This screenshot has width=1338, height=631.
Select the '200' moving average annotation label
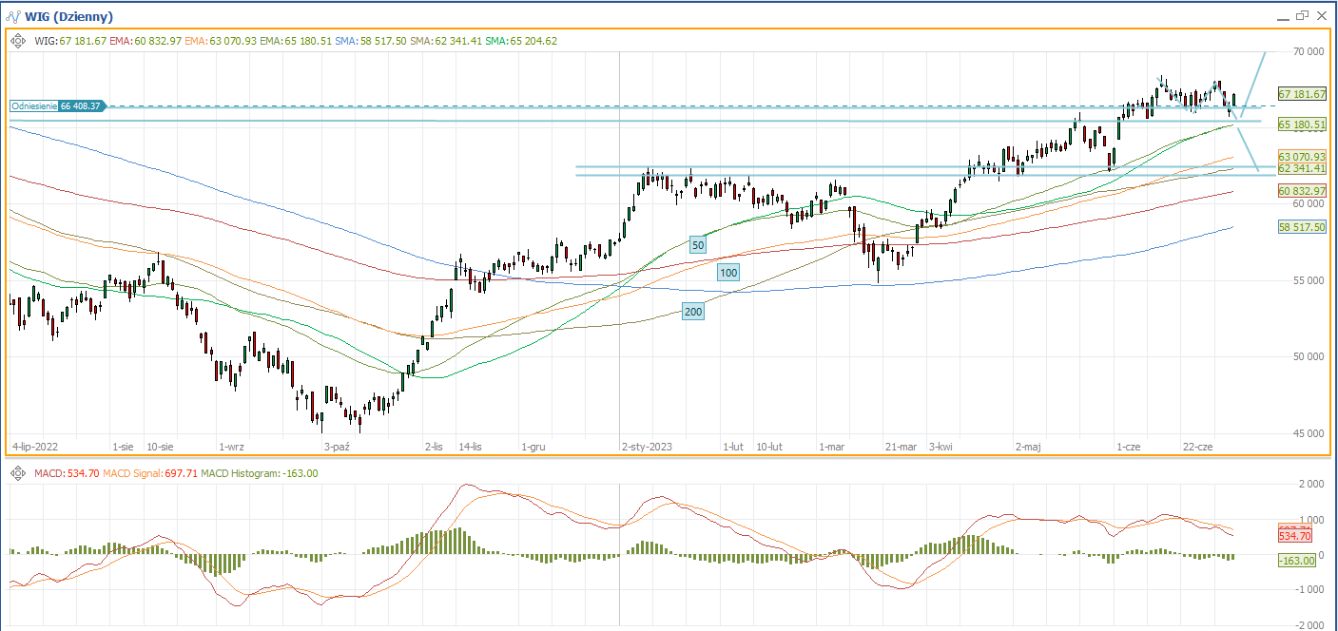pyautogui.click(x=693, y=311)
